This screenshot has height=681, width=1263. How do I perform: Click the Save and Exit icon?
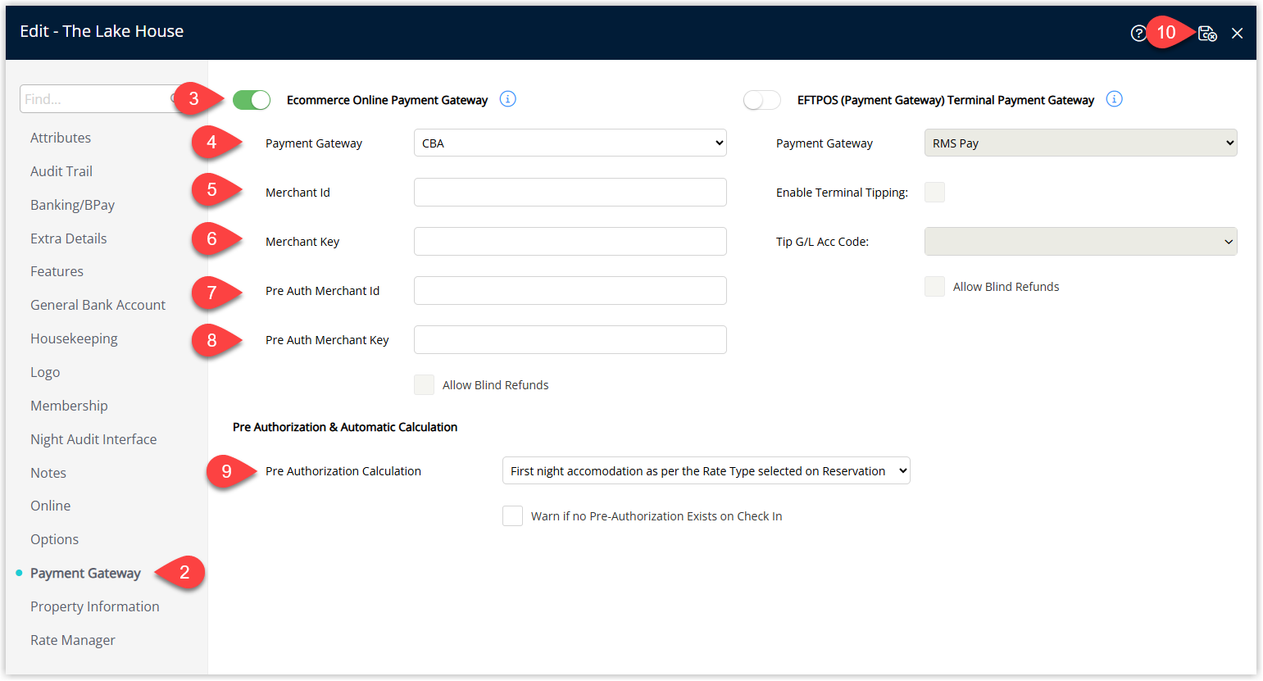pos(1207,33)
